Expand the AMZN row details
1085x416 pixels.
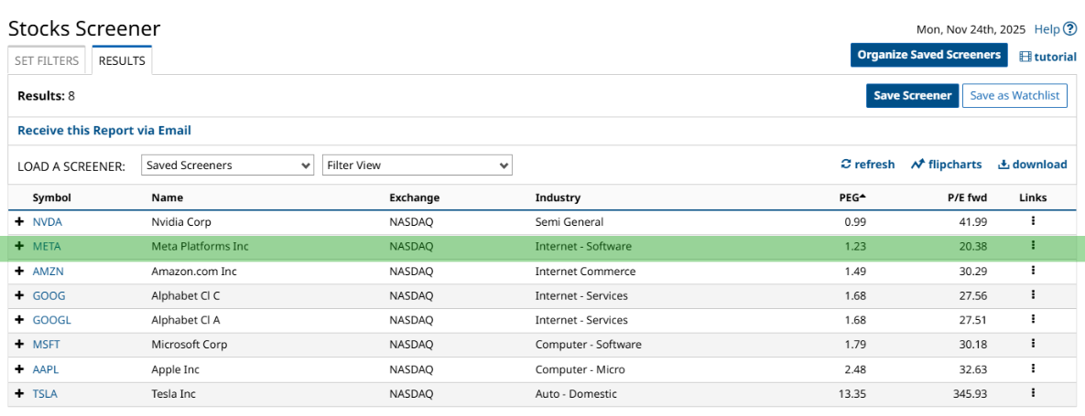point(19,272)
